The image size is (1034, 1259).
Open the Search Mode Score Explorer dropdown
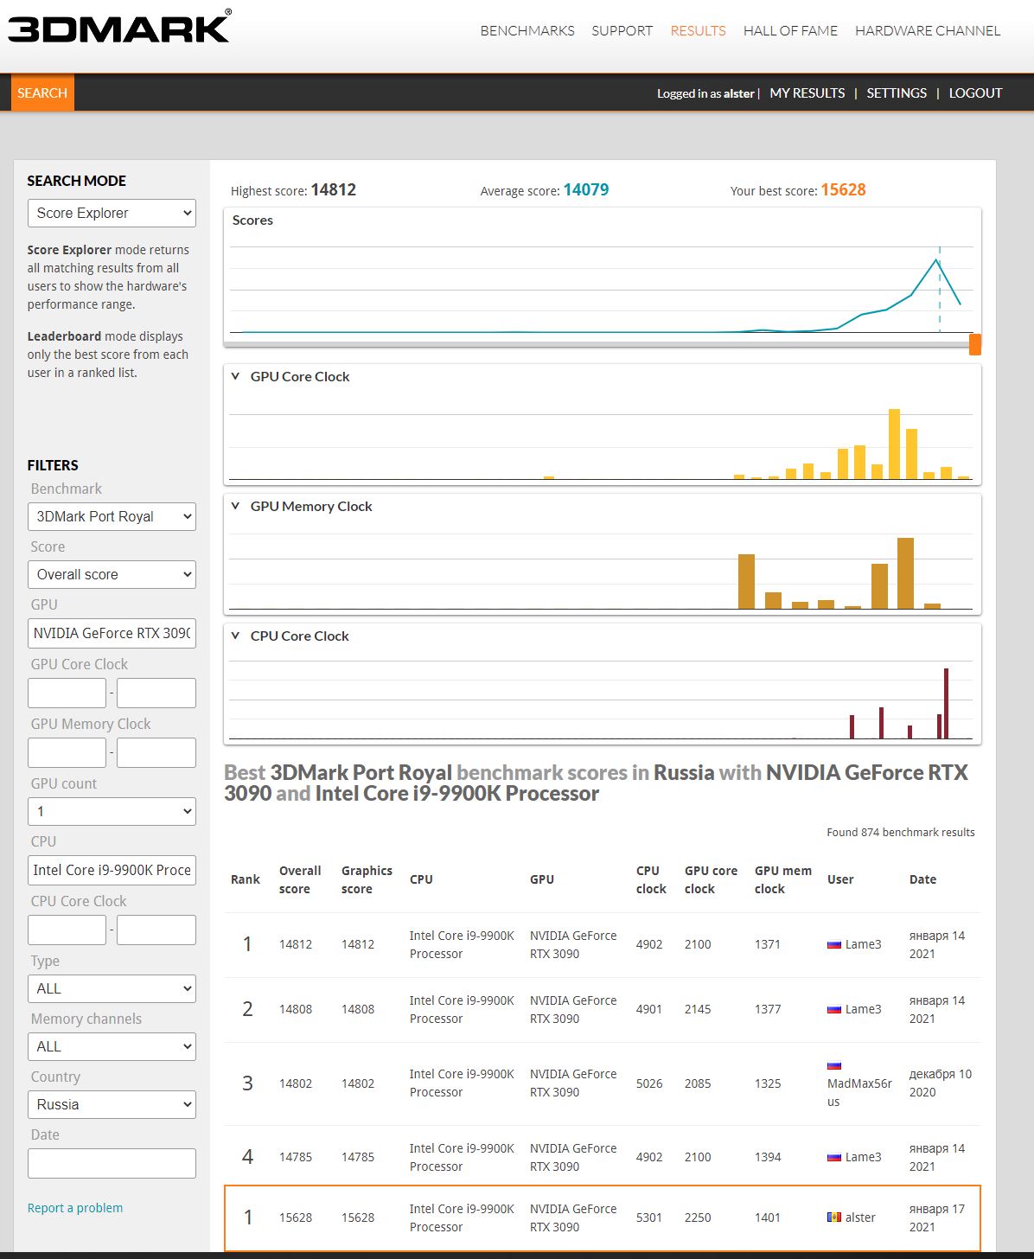(x=112, y=213)
